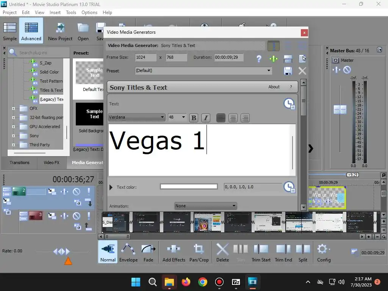
Task: Select the S_Zap generator
Action: 45,63
